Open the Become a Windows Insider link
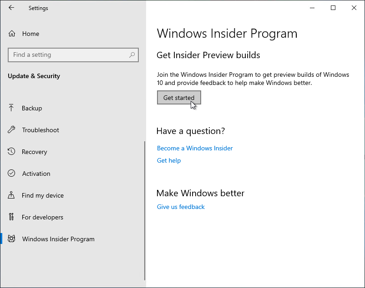 coord(195,148)
